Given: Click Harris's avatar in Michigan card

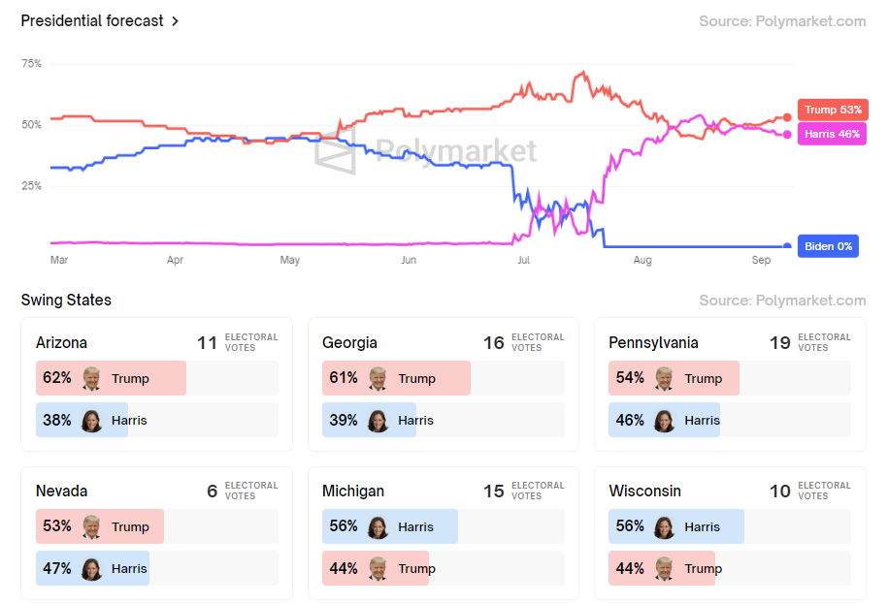Looking at the screenshot, I should pyautogui.click(x=378, y=526).
